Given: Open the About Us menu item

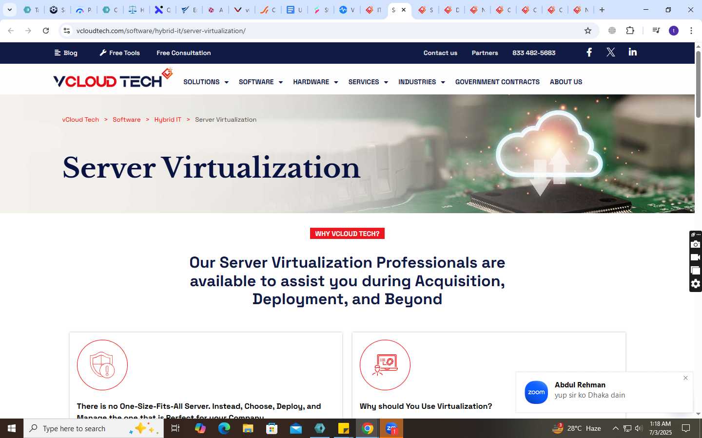Looking at the screenshot, I should pos(566,82).
